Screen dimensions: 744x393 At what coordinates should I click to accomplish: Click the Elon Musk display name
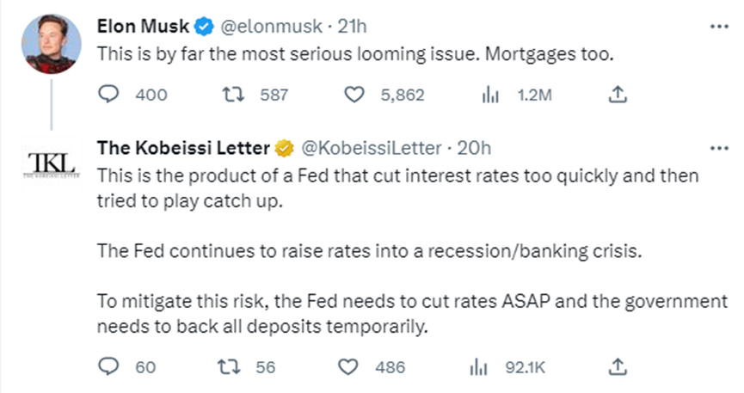click(141, 26)
